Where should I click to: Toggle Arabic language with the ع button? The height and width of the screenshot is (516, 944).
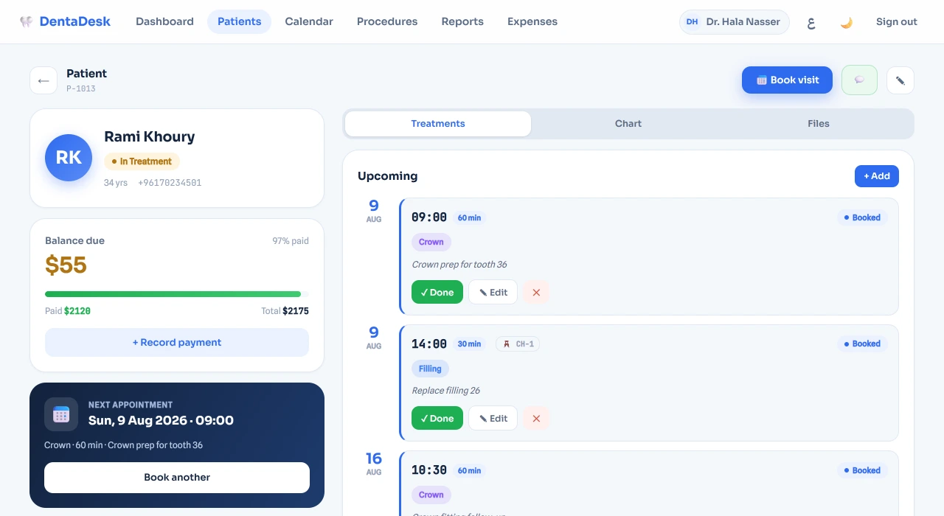[x=811, y=22]
